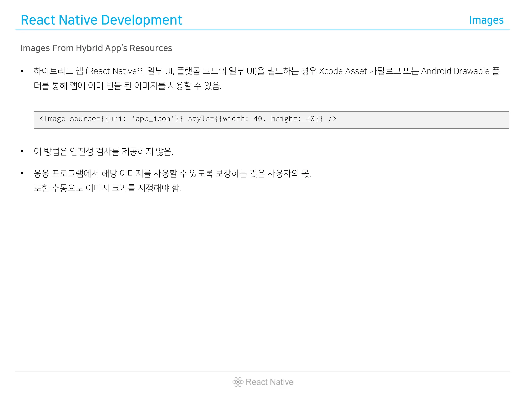
Task: Select the heading Images From Hybrid App's Resources
Action: tap(96, 48)
